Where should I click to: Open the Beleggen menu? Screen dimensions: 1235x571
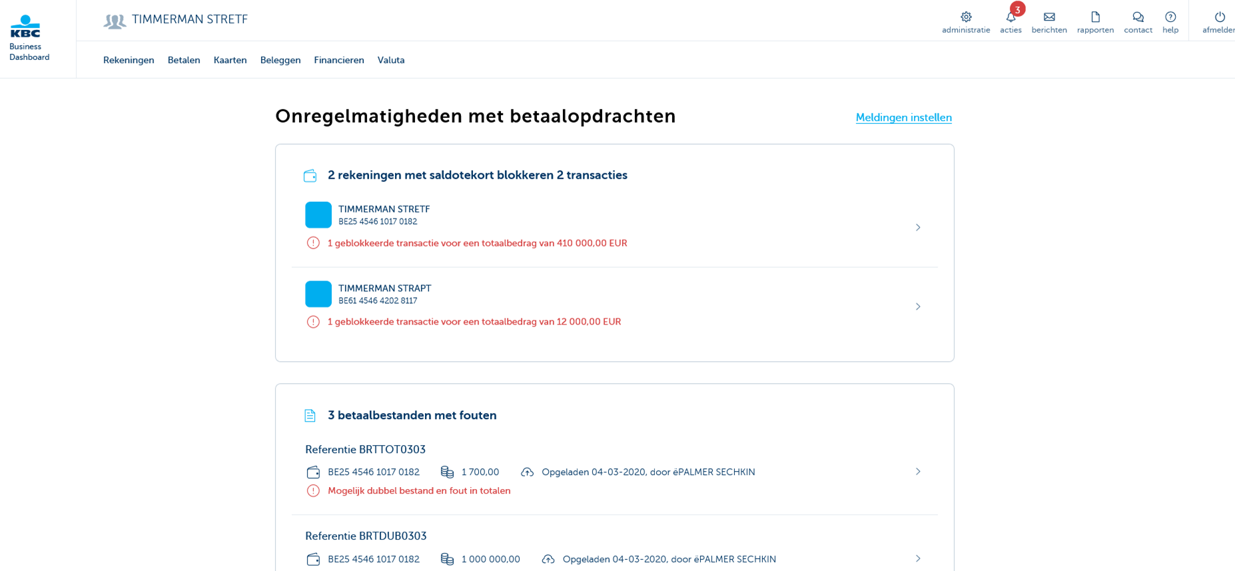(x=280, y=60)
